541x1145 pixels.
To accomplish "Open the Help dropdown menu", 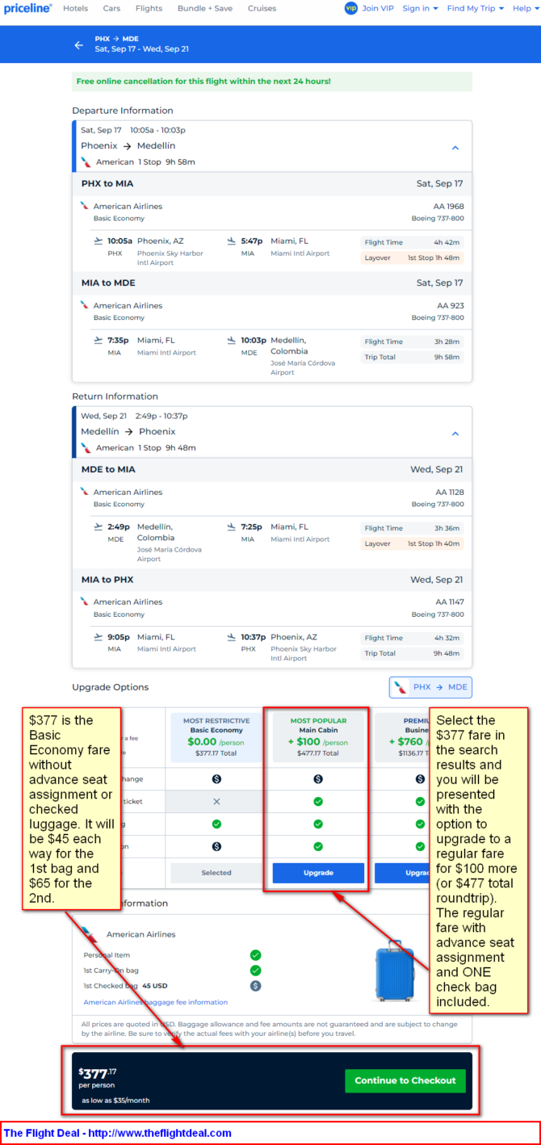I will pyautogui.click(x=525, y=8).
